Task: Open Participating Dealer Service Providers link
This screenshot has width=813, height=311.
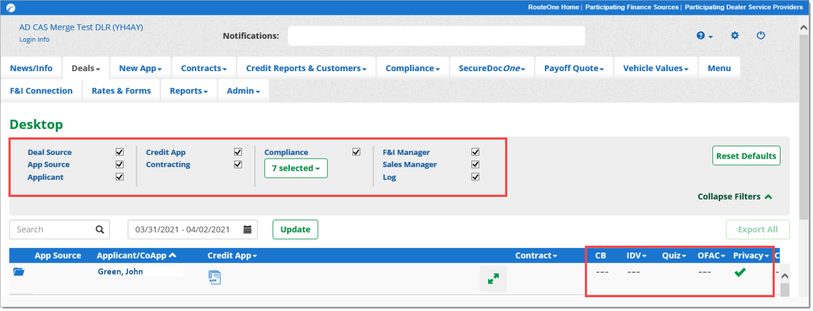Action: coord(744,7)
